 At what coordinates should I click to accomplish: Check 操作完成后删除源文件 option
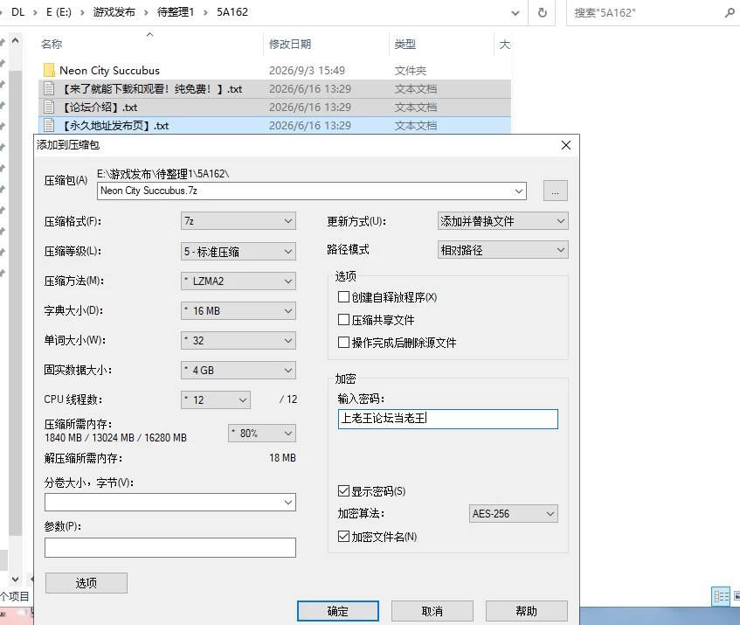tap(343, 343)
